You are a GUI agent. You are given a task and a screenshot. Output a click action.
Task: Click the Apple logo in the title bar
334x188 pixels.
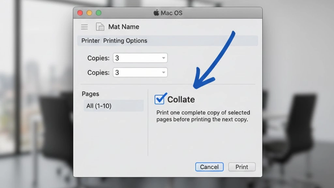(x=156, y=13)
